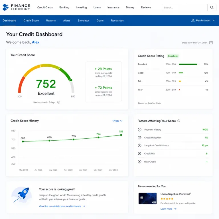This screenshot has height=219, width=219.
Task: Click the "7%" Credit Utilization value
Action: (206, 137)
